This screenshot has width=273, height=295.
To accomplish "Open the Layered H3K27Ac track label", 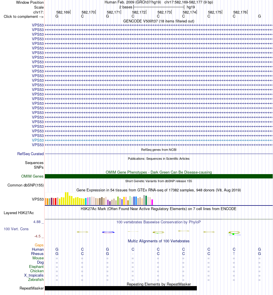I will 19,213.
